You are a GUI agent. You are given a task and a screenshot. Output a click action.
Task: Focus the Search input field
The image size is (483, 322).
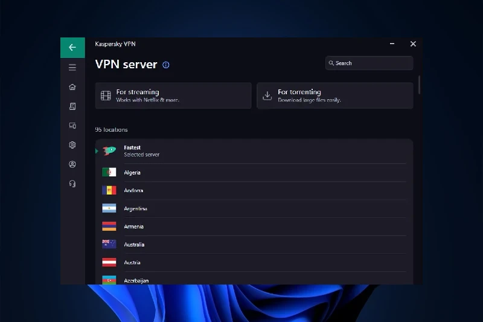coord(369,63)
